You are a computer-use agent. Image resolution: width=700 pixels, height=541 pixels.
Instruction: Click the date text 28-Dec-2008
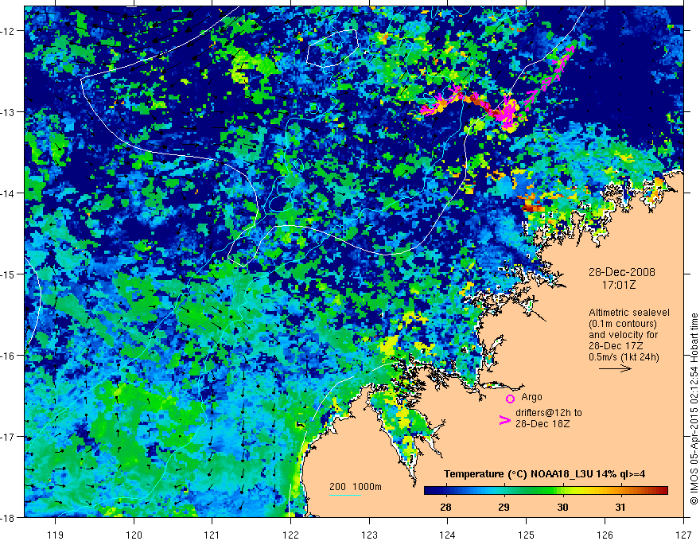coord(622,272)
